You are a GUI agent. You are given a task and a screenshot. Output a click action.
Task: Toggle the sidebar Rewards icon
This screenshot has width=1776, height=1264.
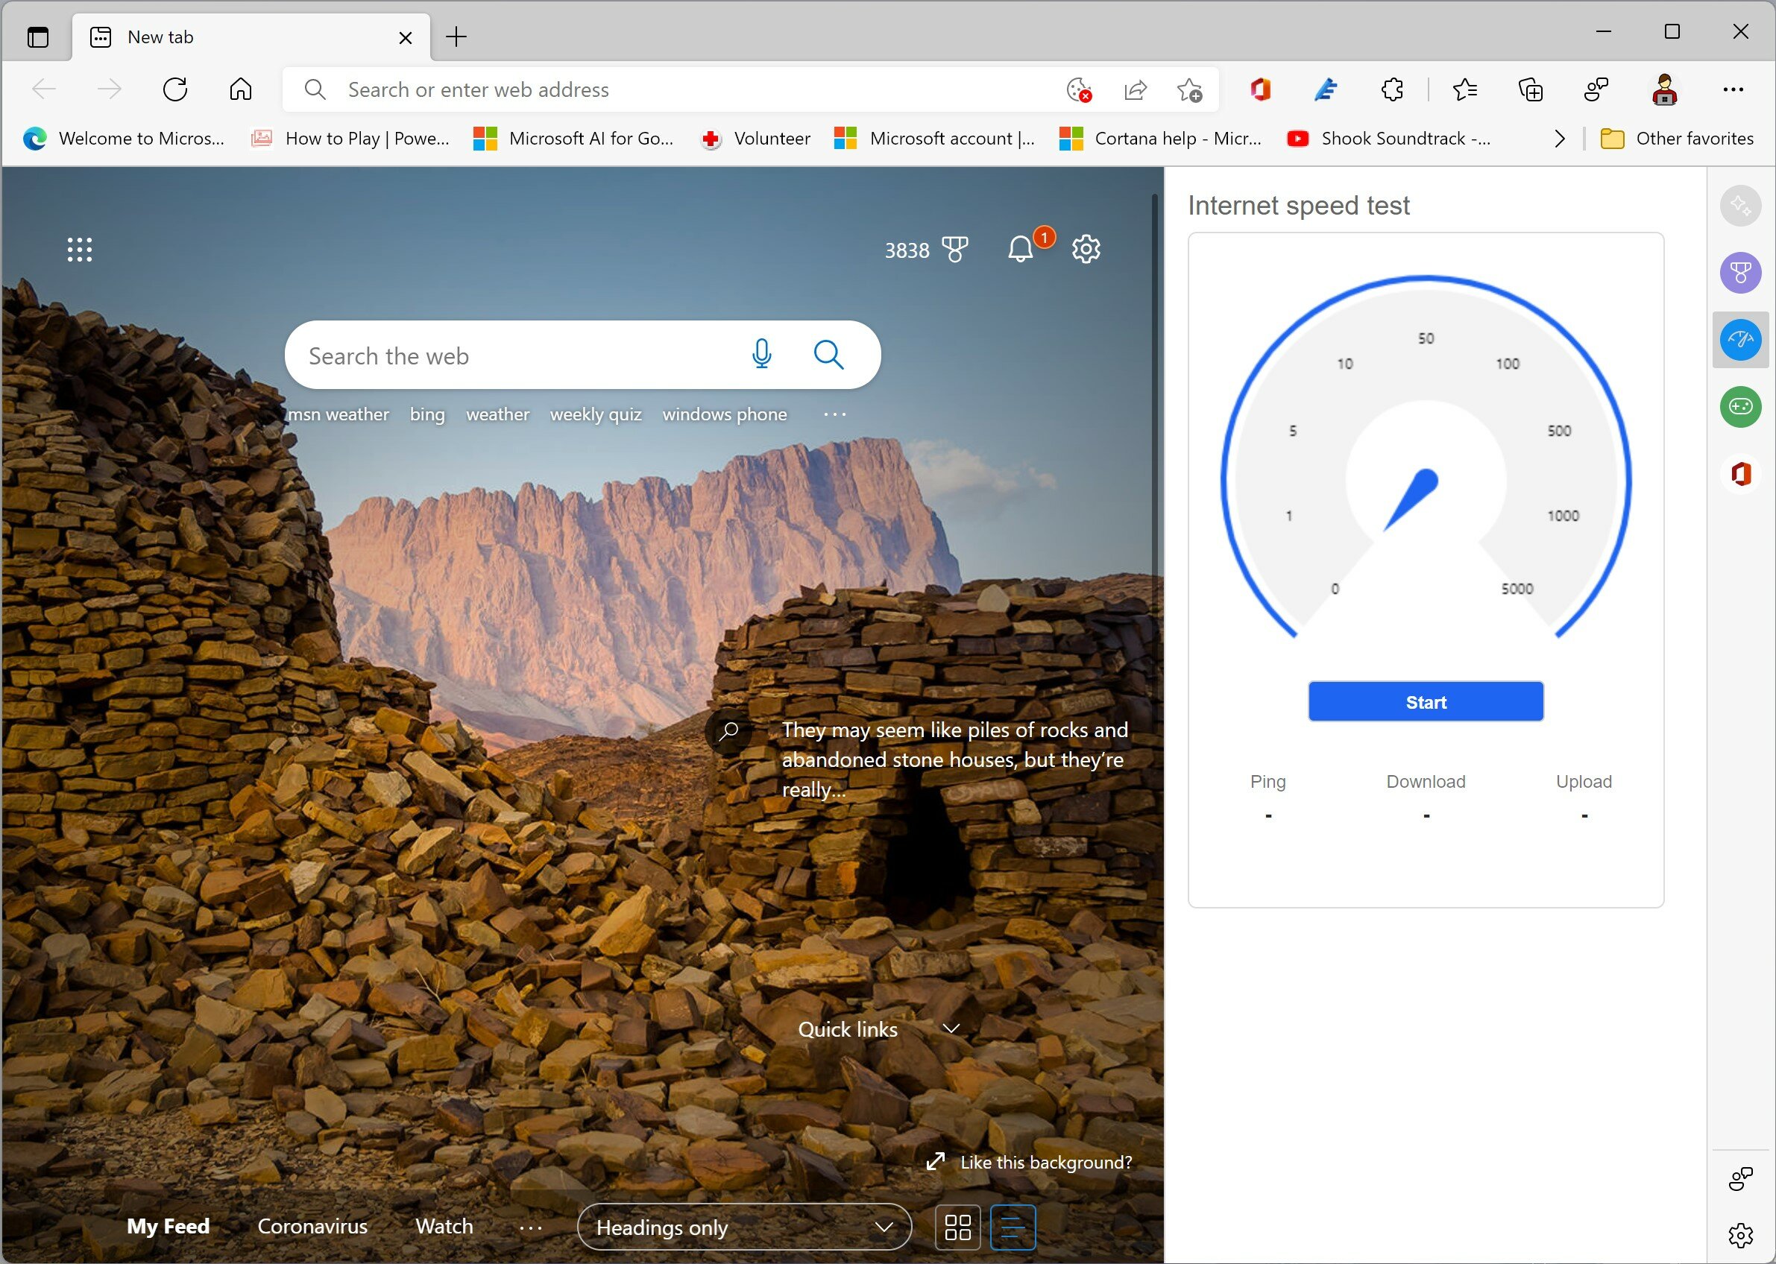click(x=1739, y=272)
